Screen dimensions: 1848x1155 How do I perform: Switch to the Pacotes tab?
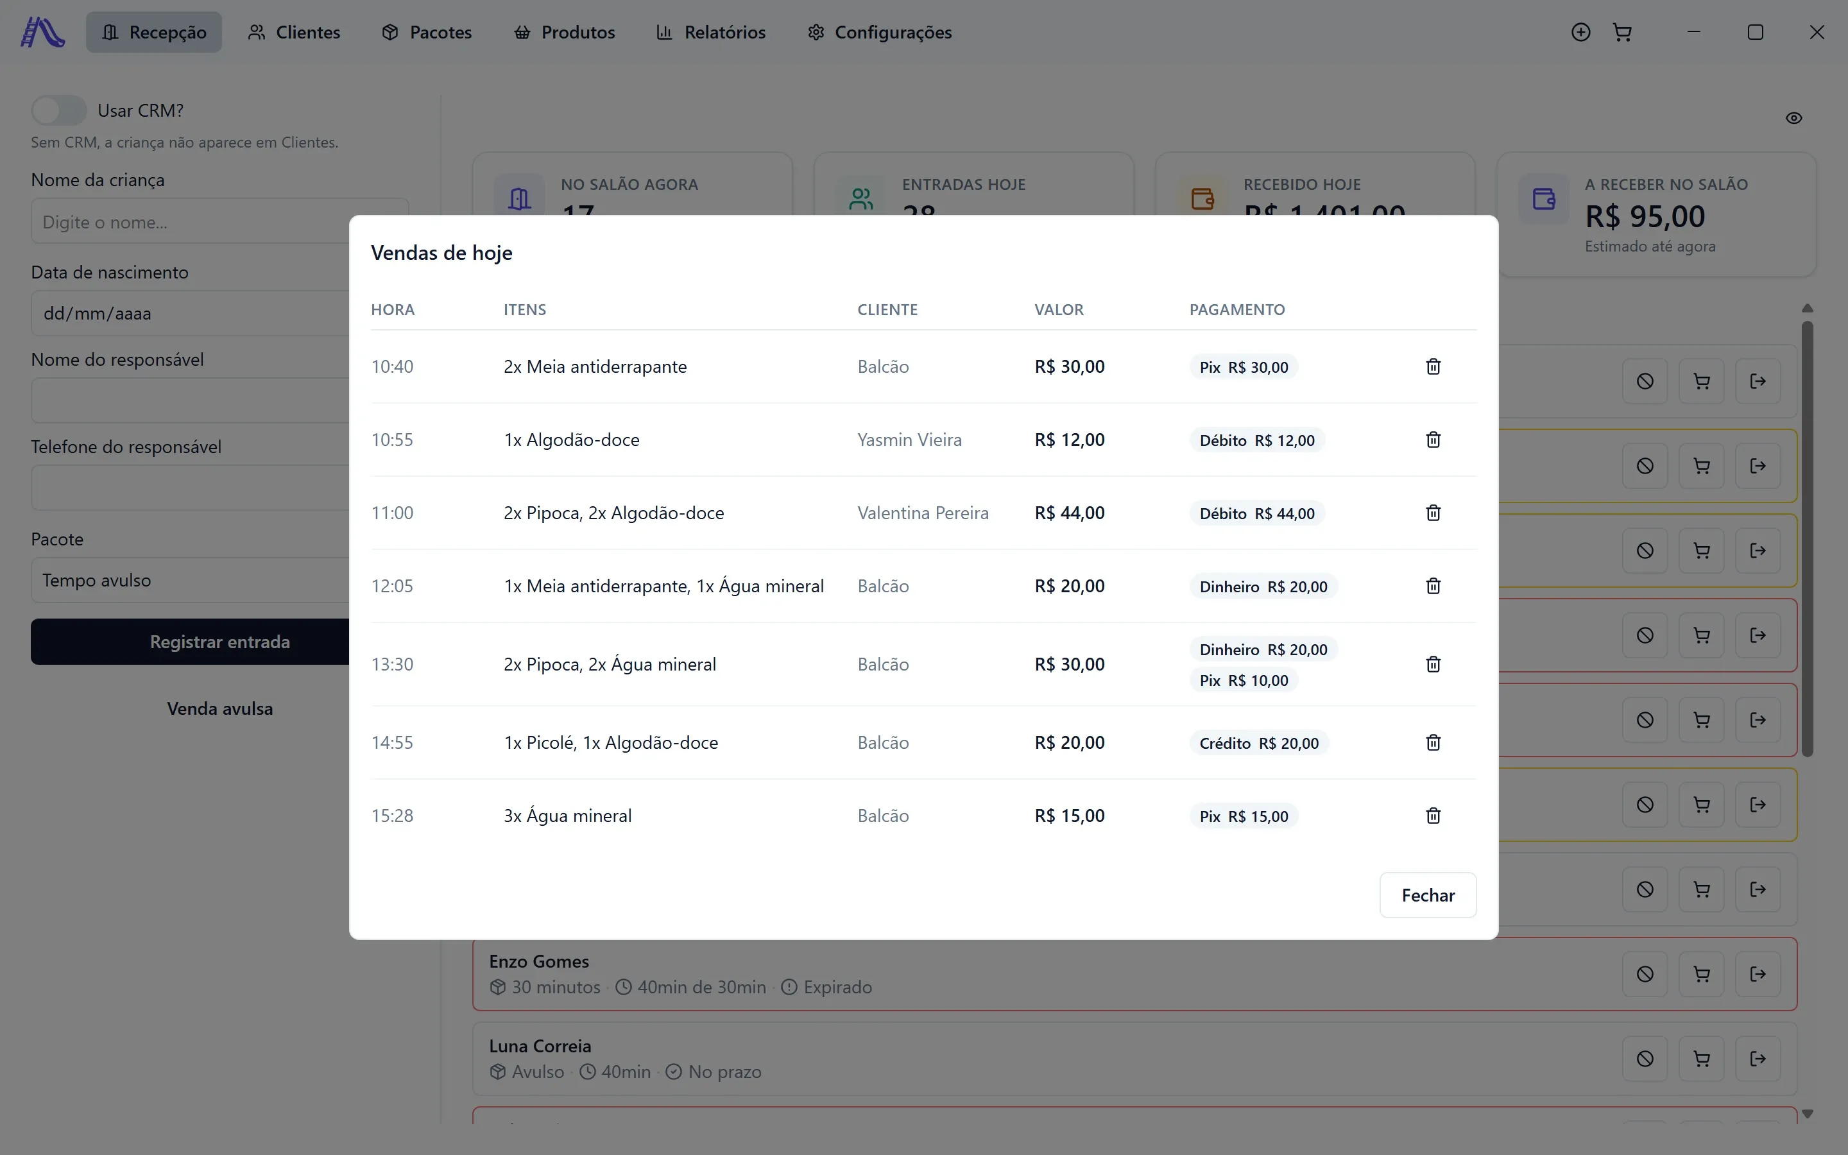point(427,32)
